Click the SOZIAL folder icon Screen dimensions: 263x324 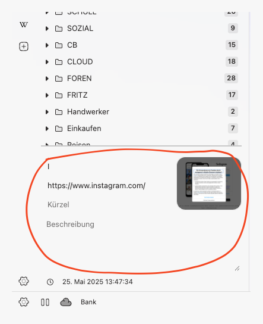(x=59, y=29)
